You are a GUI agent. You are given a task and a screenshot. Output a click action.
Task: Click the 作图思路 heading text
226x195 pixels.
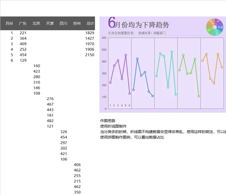[108, 121]
